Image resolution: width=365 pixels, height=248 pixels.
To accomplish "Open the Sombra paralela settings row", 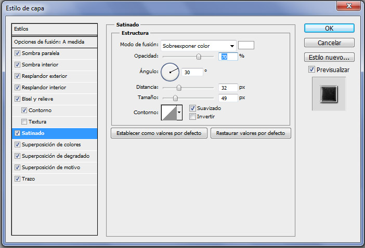I will point(55,53).
